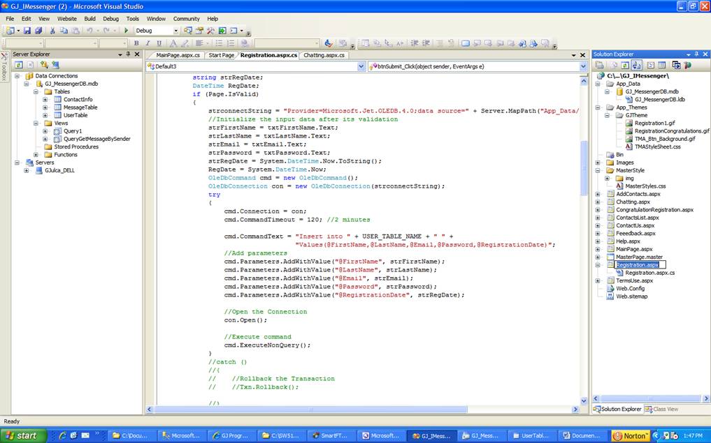Refresh the Server Explorer panel
Screen dimensions: 711x443
[x=20, y=65]
